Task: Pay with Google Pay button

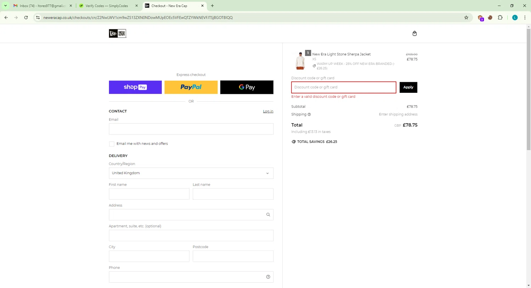Action: pos(247,87)
